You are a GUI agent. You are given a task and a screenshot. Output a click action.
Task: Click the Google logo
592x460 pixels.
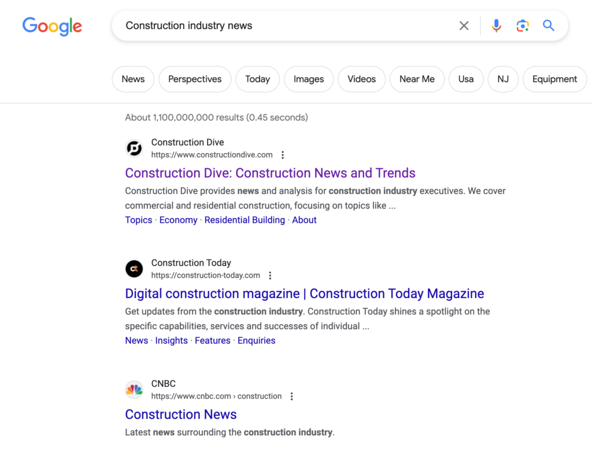click(52, 27)
